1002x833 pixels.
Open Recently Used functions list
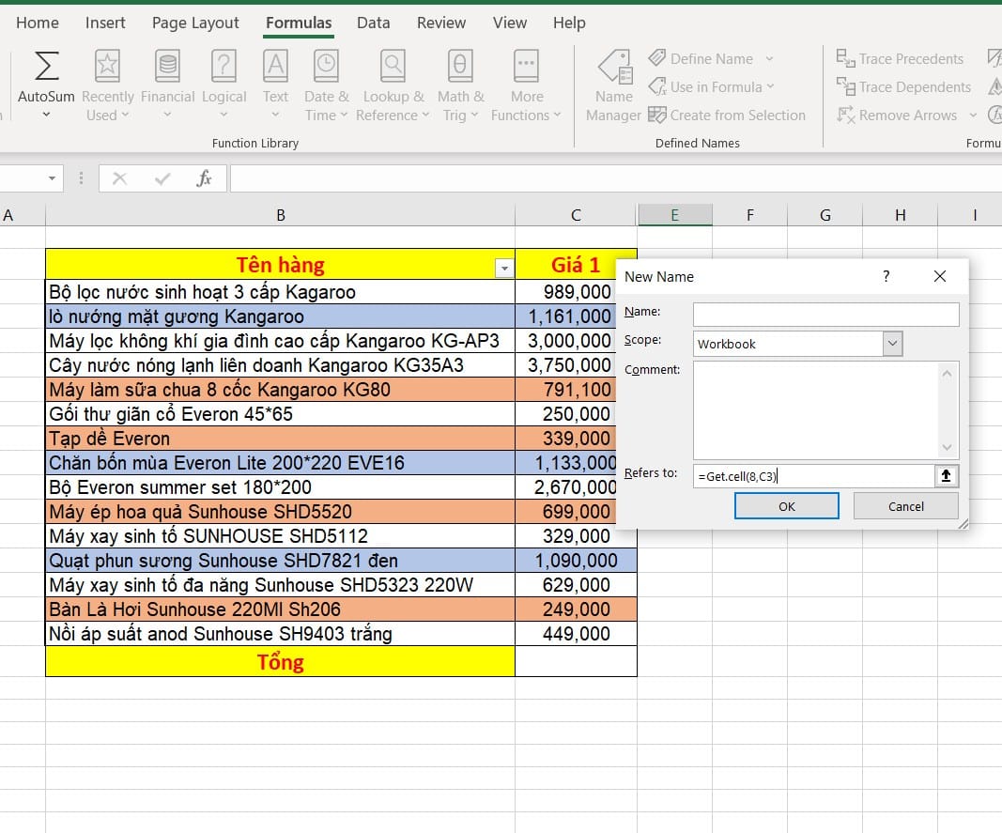pos(107,85)
